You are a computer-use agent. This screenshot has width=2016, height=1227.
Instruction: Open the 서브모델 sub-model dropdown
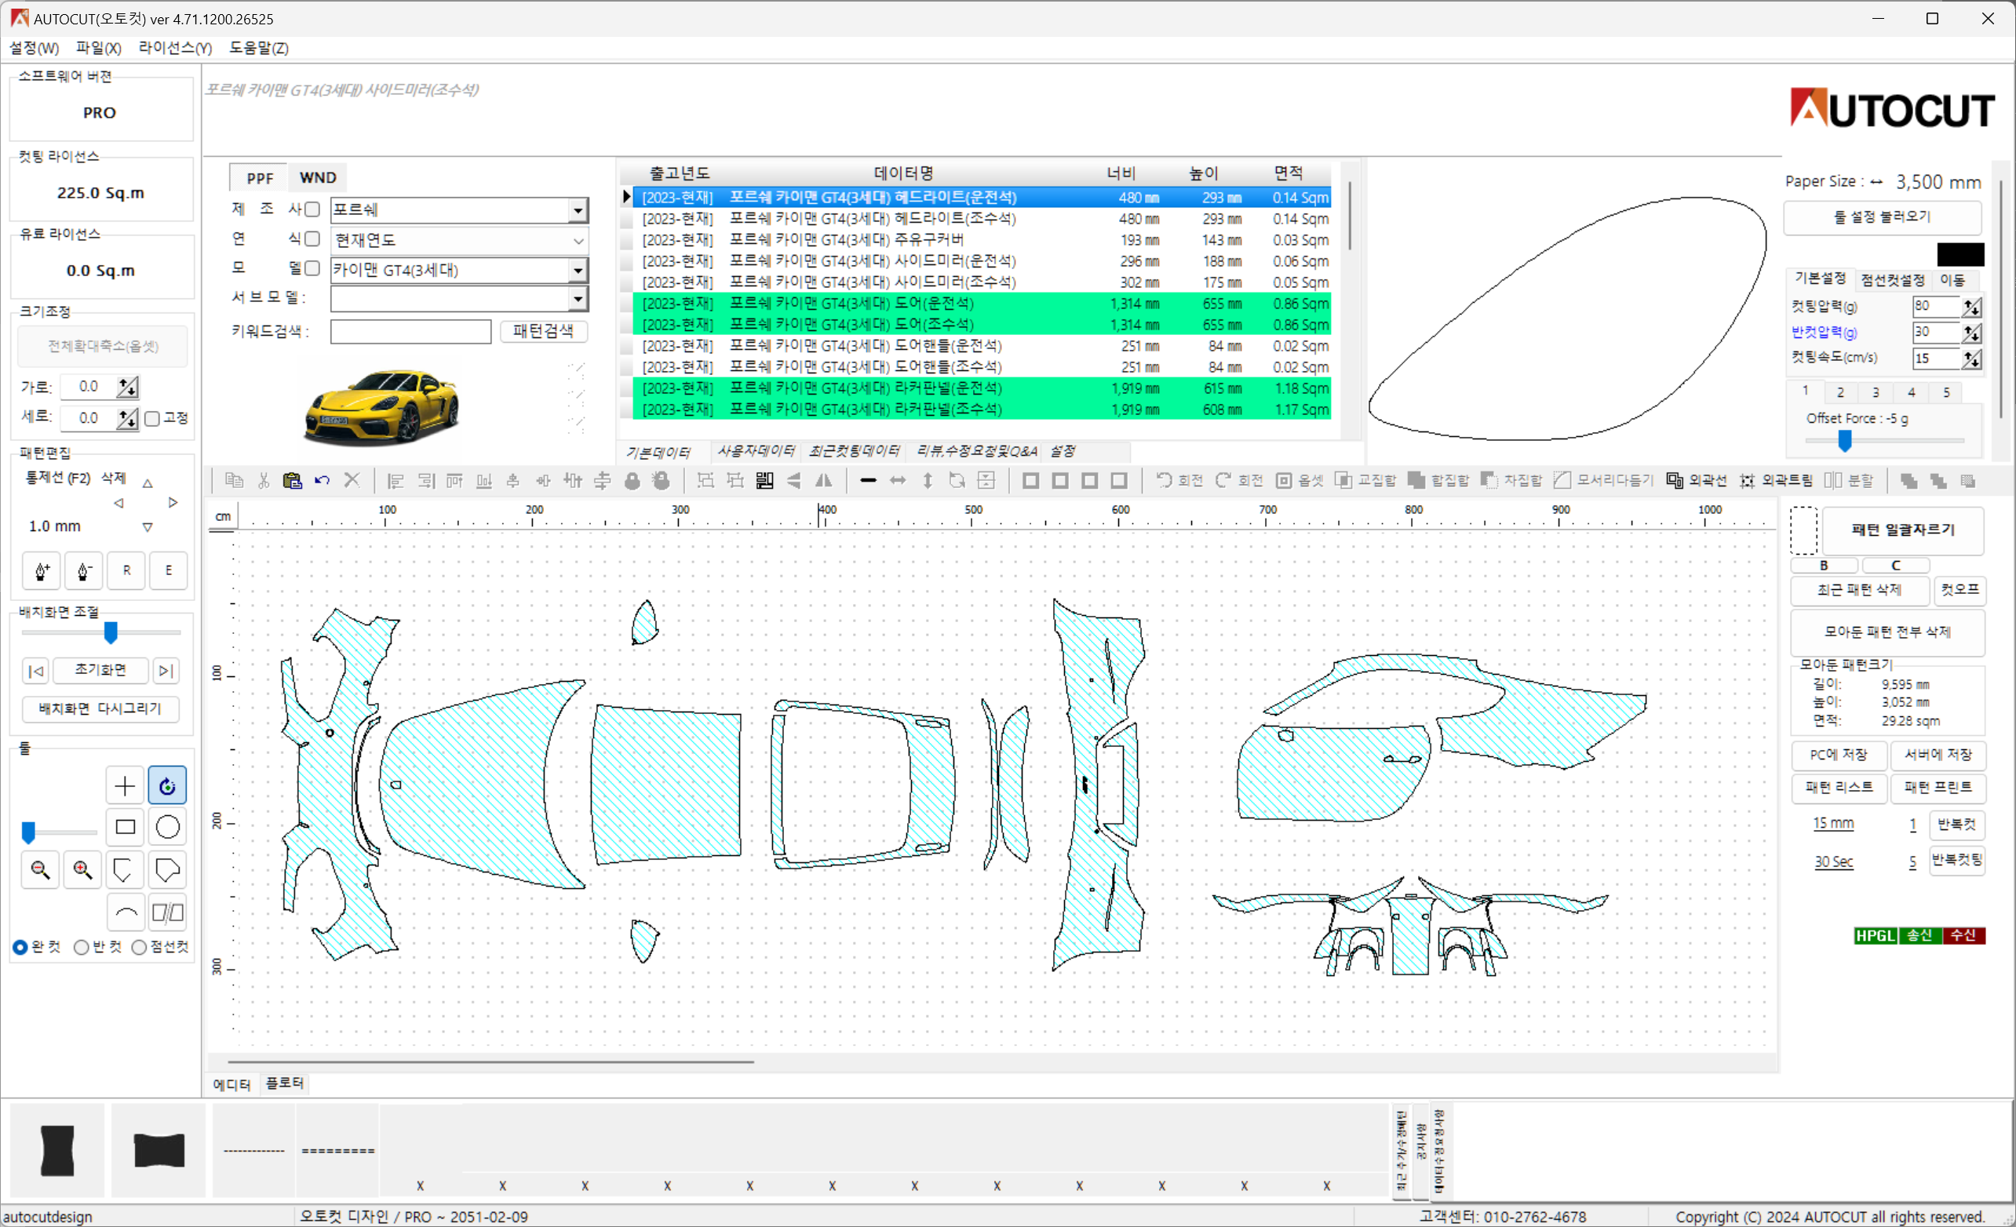pyautogui.click(x=578, y=299)
